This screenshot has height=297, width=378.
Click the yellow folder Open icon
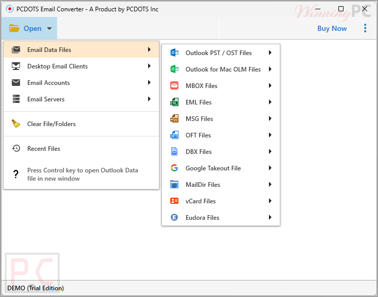click(x=14, y=28)
